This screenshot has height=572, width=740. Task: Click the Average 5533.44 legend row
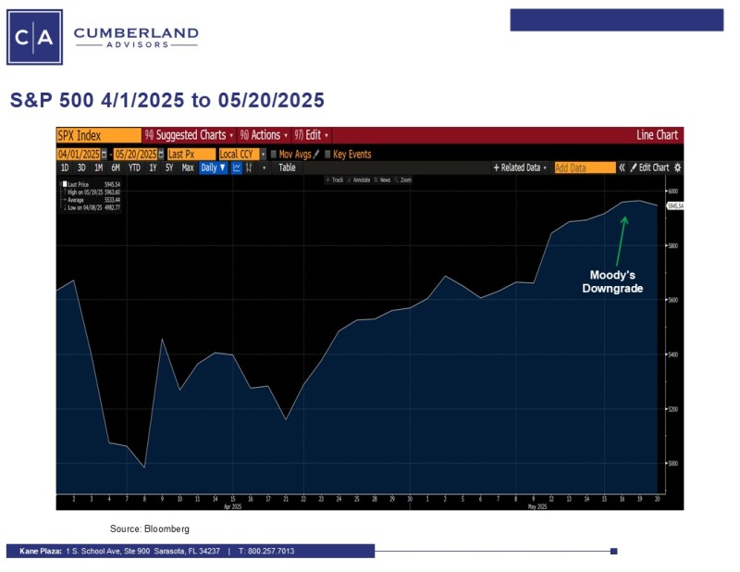92,200
